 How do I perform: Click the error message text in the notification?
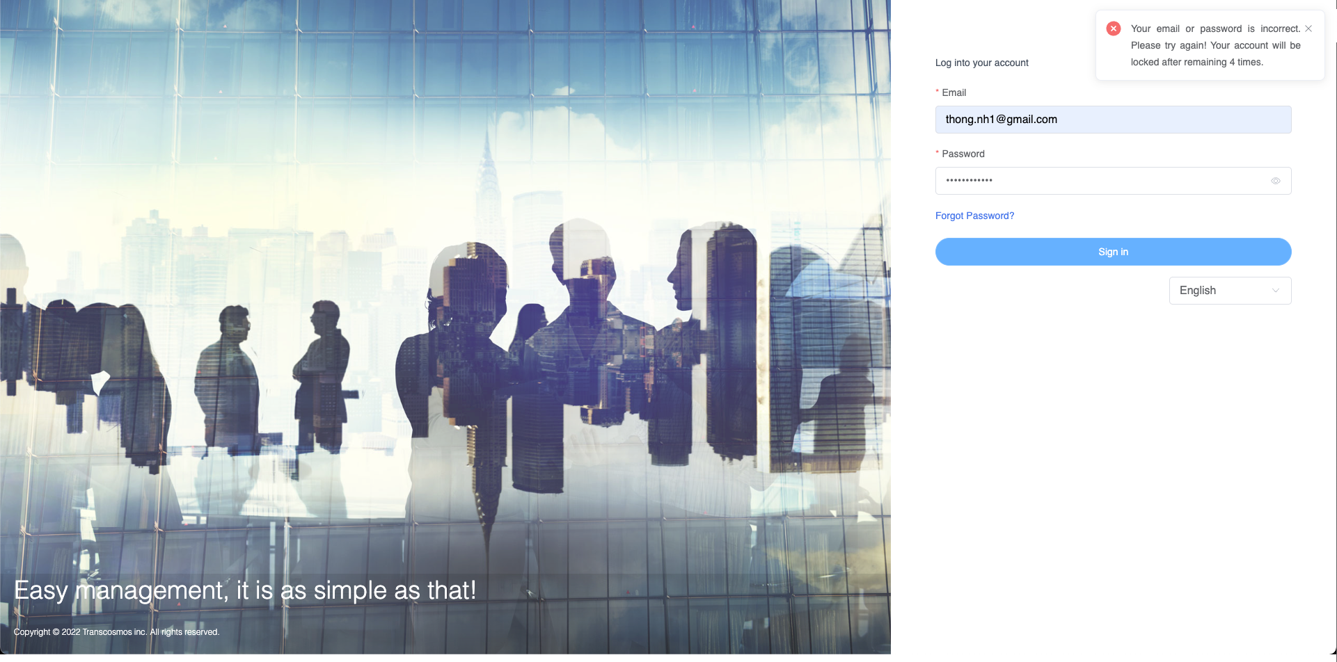point(1215,45)
